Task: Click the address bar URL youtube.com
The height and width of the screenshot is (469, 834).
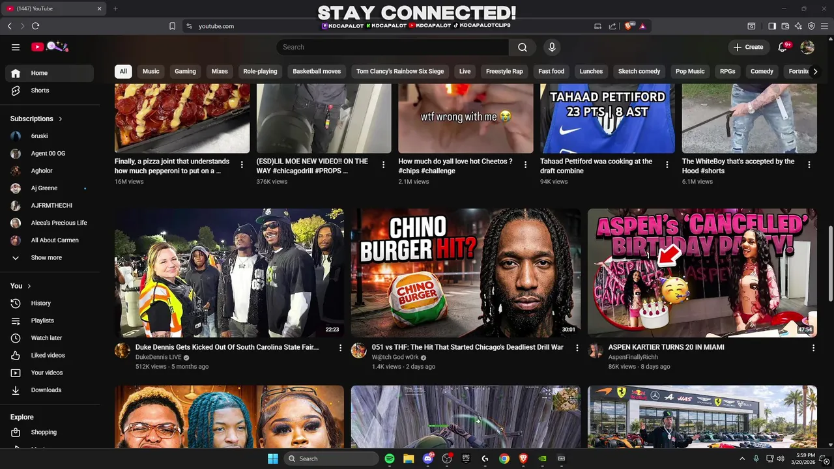Action: (216, 26)
